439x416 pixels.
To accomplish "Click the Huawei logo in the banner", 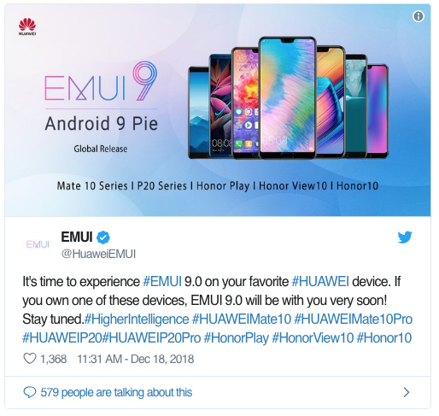I will tap(27, 26).
